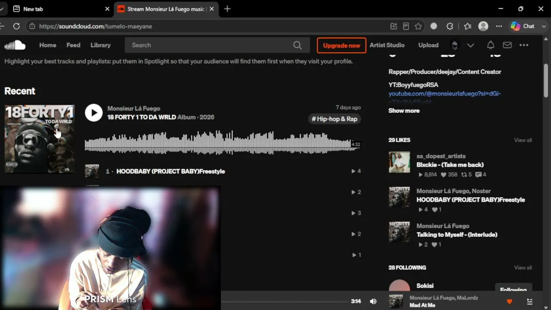Open the Blxckie track thumbnail in likes
This screenshot has width=551, height=310.
point(399,162)
